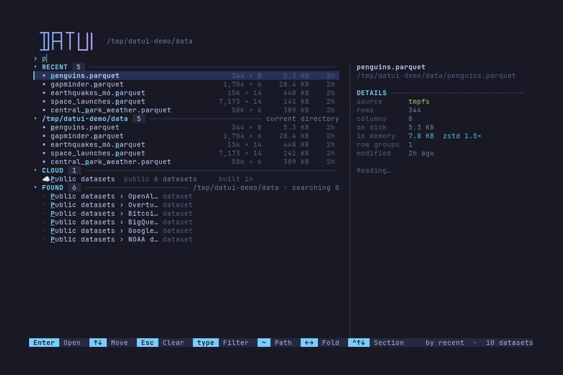
Task: Click the tilde Path key badge
Action: point(264,343)
